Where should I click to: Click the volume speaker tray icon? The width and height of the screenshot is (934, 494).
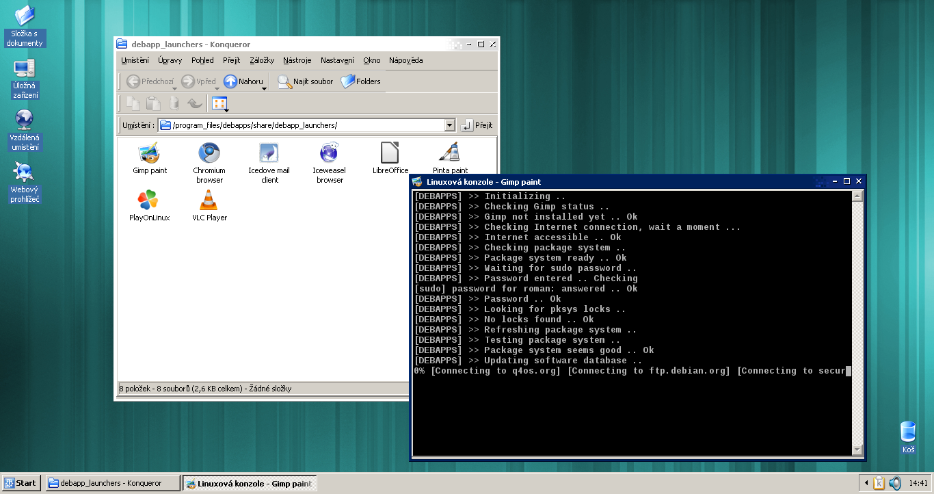click(894, 483)
